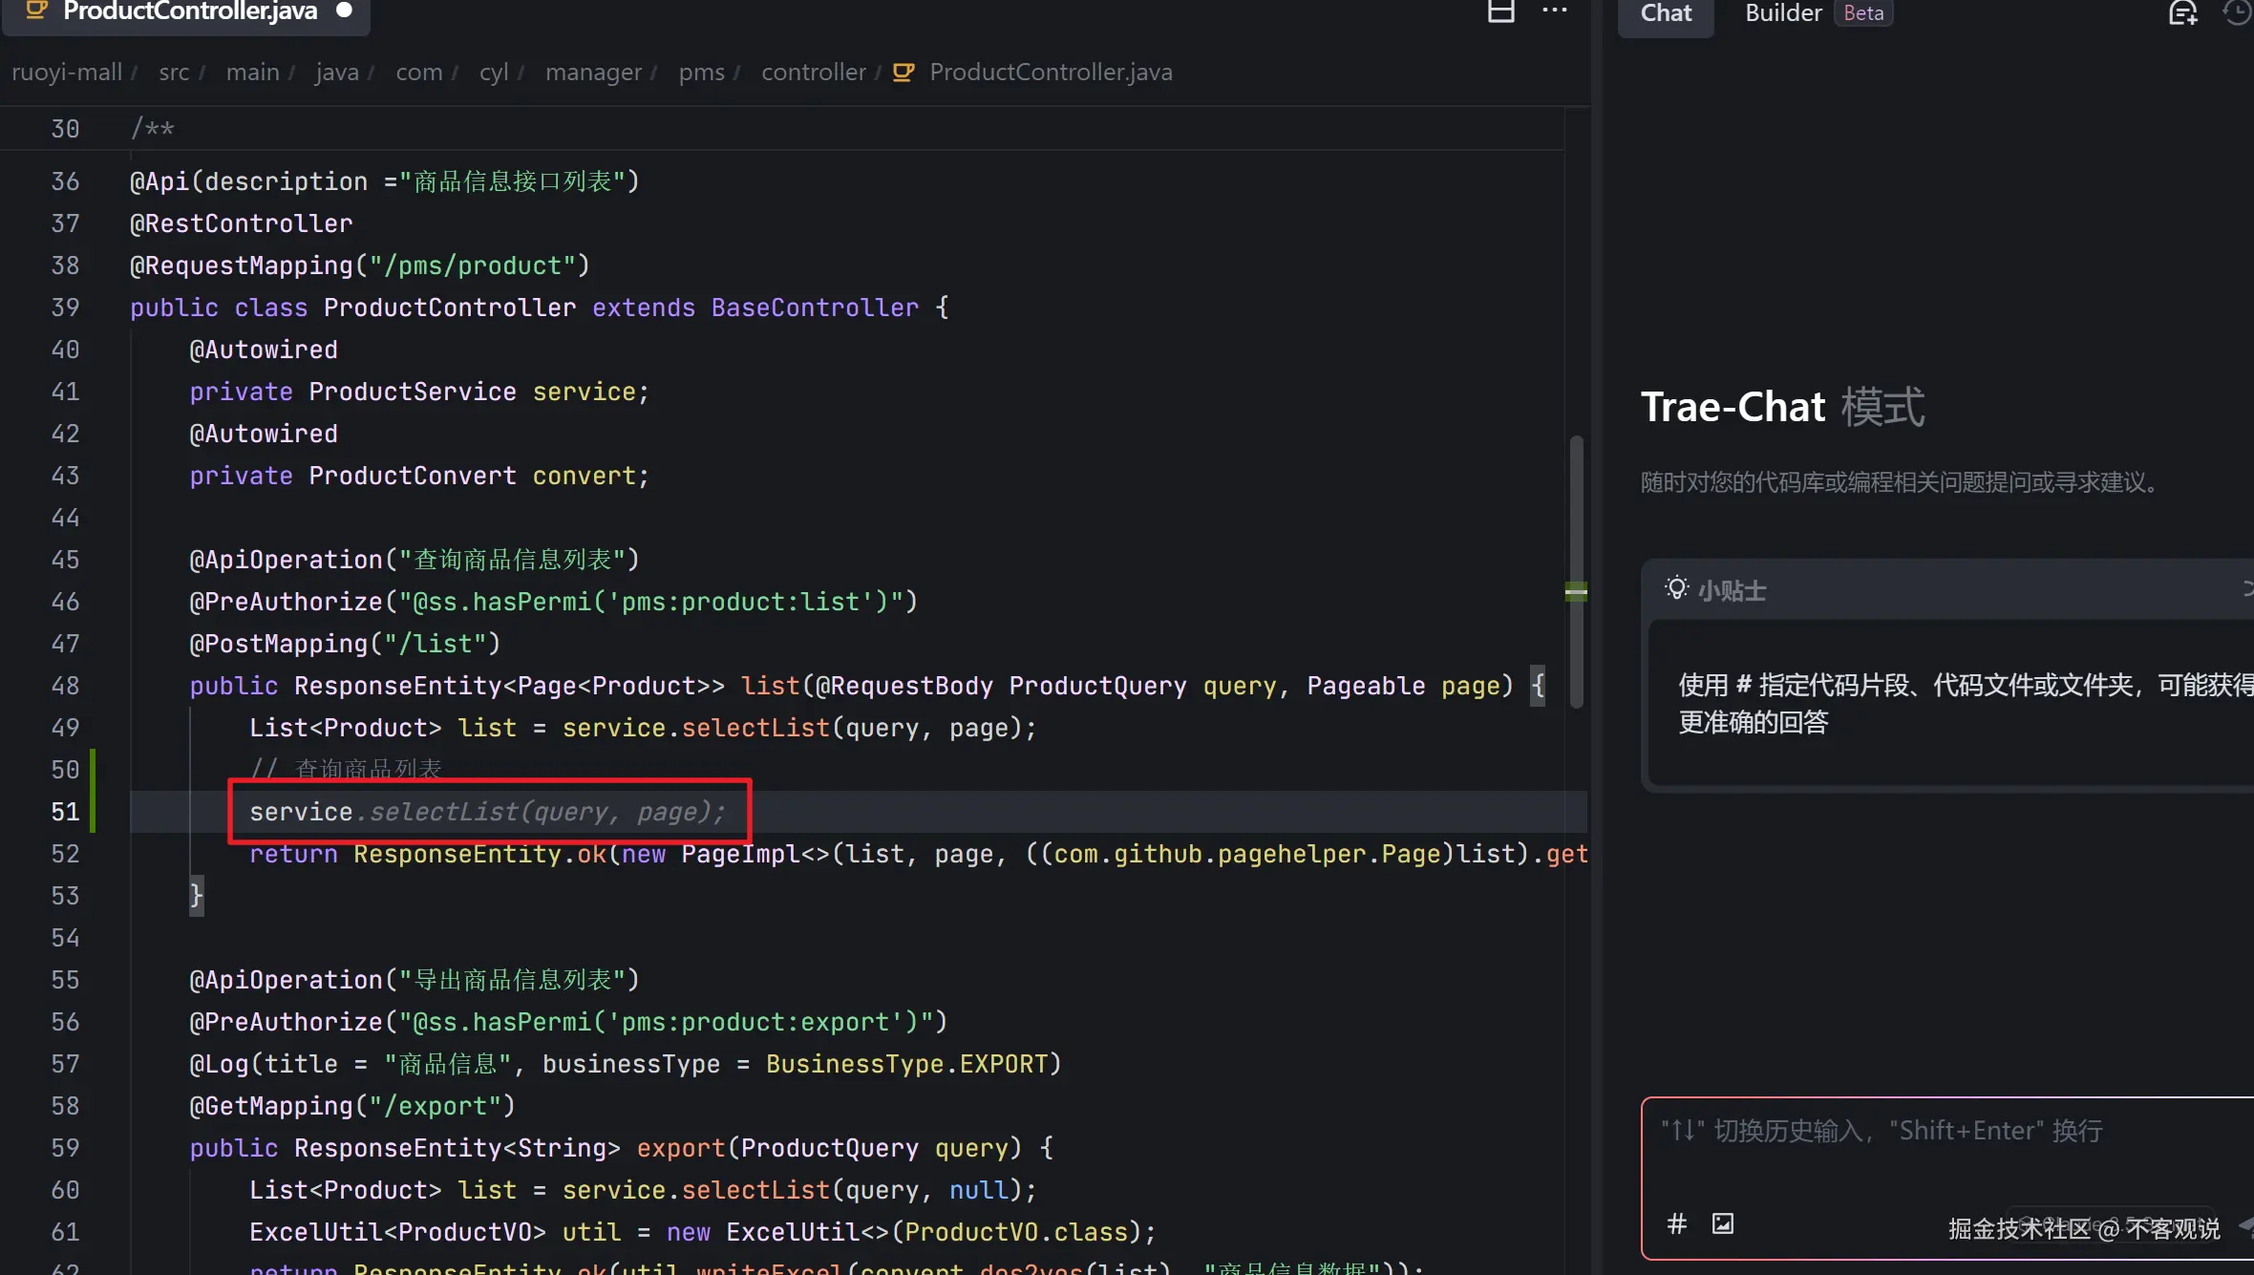2254x1275 pixels.
Task: Click the Java file icon in breadcrumb
Action: 903,73
